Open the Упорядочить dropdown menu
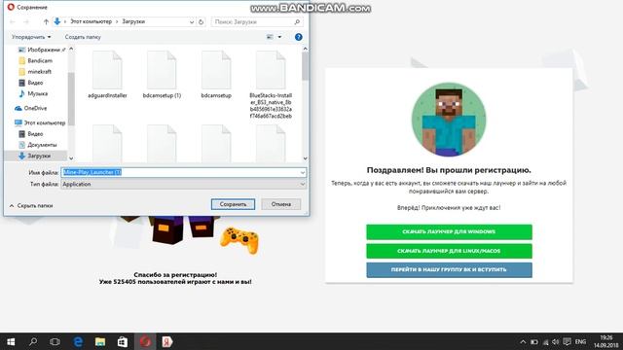623x350 pixels. coord(31,37)
